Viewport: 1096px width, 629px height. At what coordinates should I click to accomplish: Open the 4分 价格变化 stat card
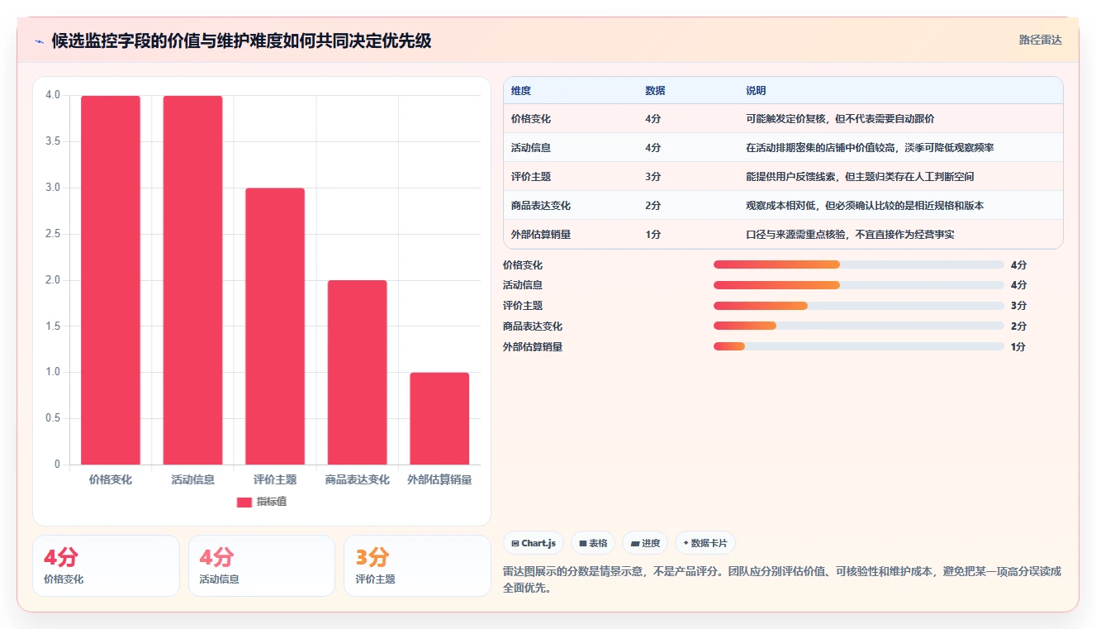[106, 565]
